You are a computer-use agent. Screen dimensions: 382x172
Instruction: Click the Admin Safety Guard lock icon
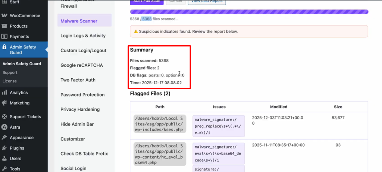4,47
